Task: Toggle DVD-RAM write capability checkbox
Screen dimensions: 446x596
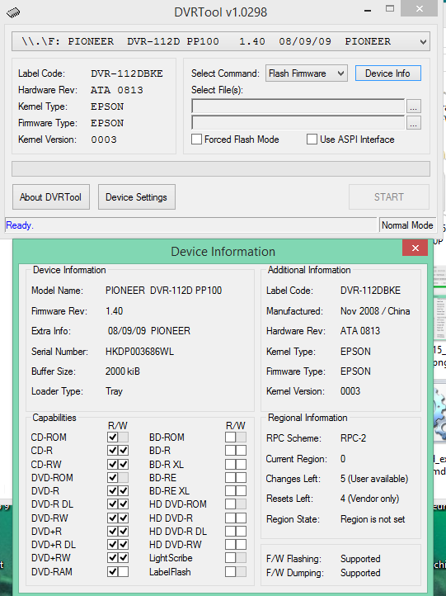Action: coord(123,572)
